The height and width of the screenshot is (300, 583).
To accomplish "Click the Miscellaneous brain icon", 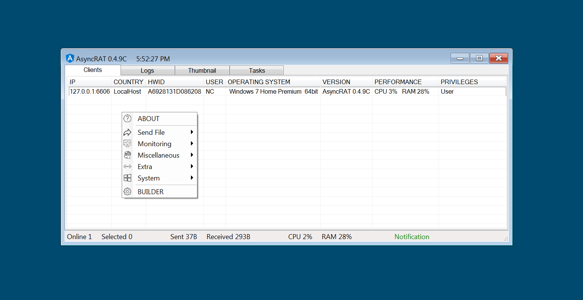I will point(127,155).
